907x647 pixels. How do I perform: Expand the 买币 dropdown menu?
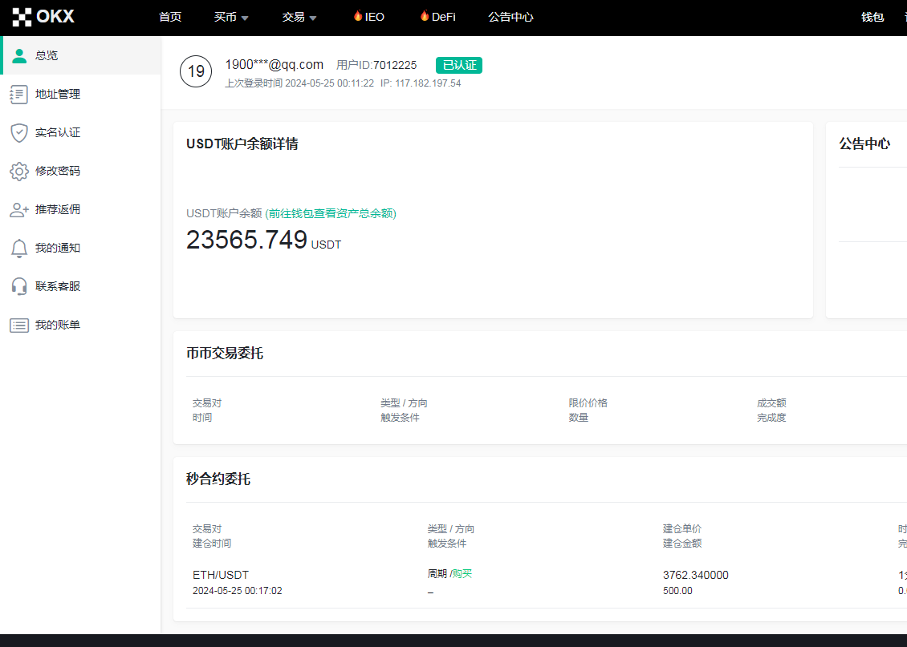(231, 17)
